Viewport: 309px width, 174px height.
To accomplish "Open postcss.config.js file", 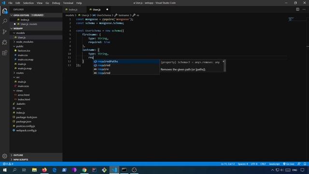I will click(x=26, y=126).
